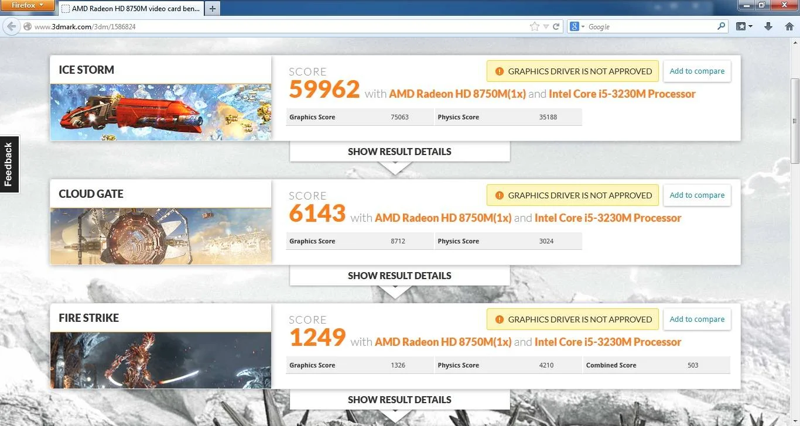The height and width of the screenshot is (426, 800).
Task: Open the downloads arrow icon
Action: tap(768, 26)
